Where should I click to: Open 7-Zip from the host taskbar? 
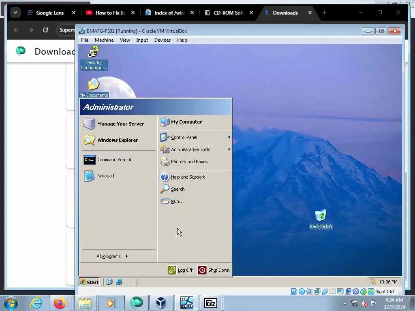pos(211,303)
